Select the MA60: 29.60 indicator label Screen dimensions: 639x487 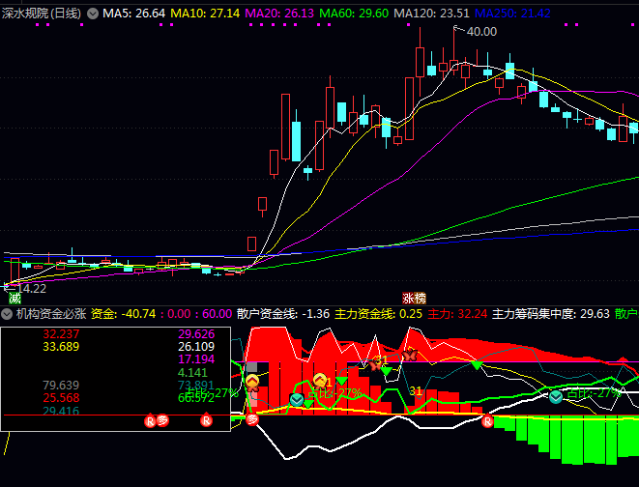pyautogui.click(x=354, y=14)
